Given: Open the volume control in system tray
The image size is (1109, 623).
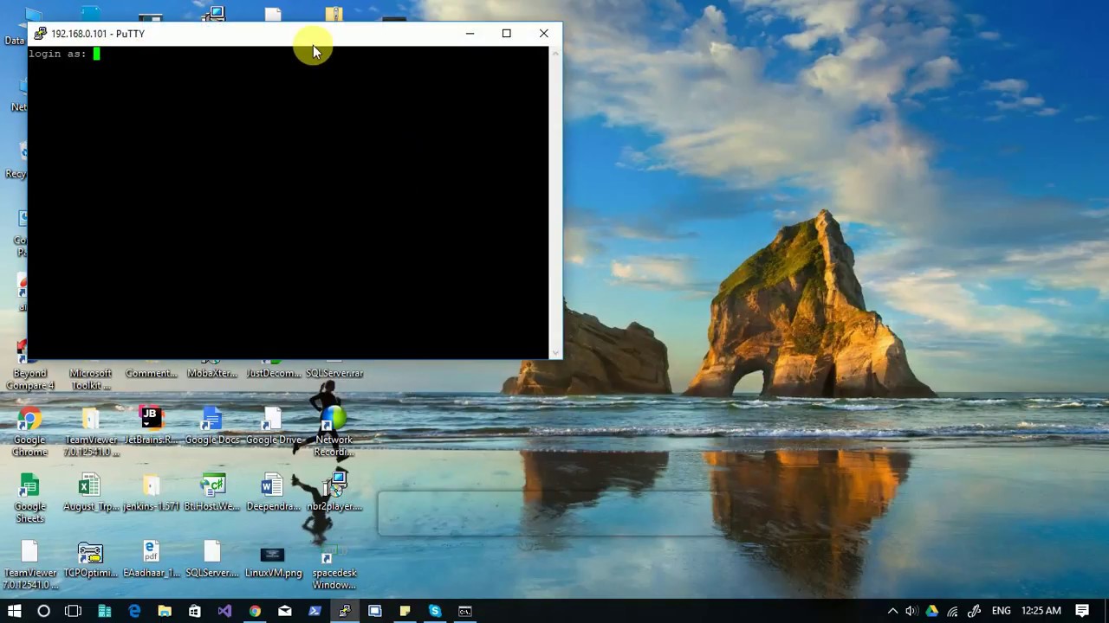Looking at the screenshot, I should point(911,611).
